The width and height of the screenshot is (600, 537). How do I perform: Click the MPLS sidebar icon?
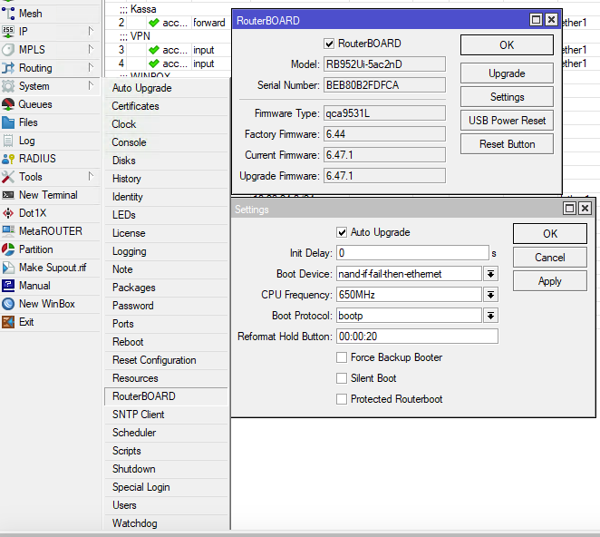tap(8, 50)
